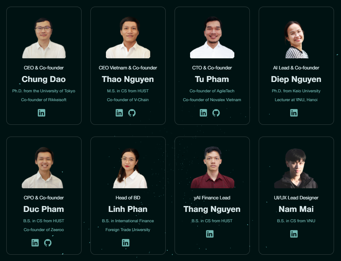Select Nam Mai's portrait photo
The image size is (341, 261).
(x=296, y=168)
